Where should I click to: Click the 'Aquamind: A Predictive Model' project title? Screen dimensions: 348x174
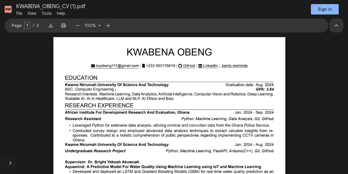coord(163,167)
